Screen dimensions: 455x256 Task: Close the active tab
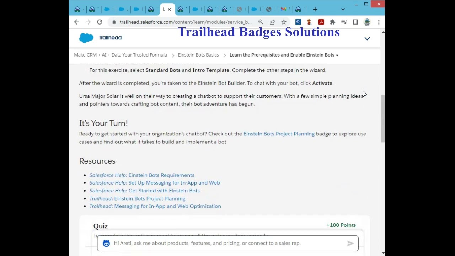pos(169,10)
